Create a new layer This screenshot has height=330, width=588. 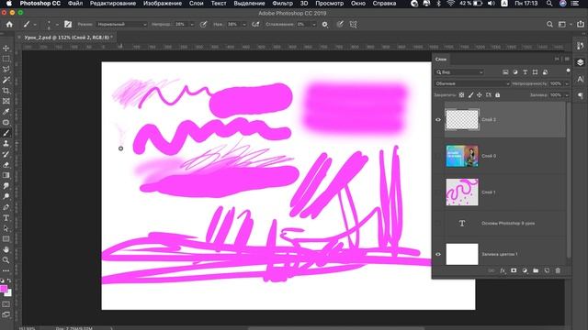click(547, 270)
